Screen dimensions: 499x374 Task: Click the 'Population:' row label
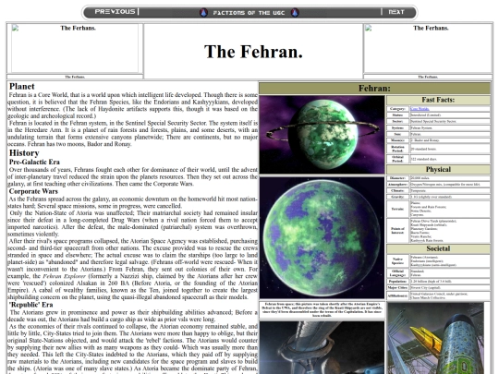397,282
